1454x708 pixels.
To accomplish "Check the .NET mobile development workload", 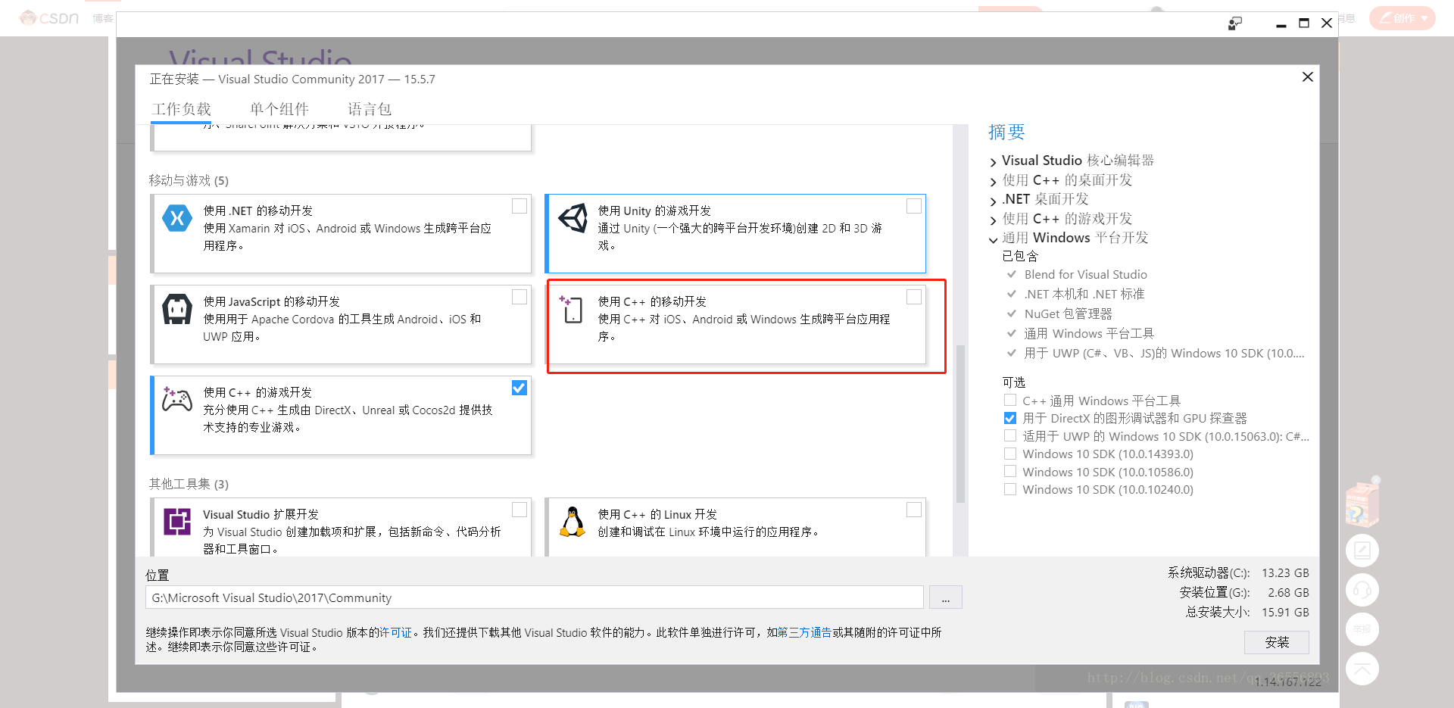I will (x=520, y=206).
